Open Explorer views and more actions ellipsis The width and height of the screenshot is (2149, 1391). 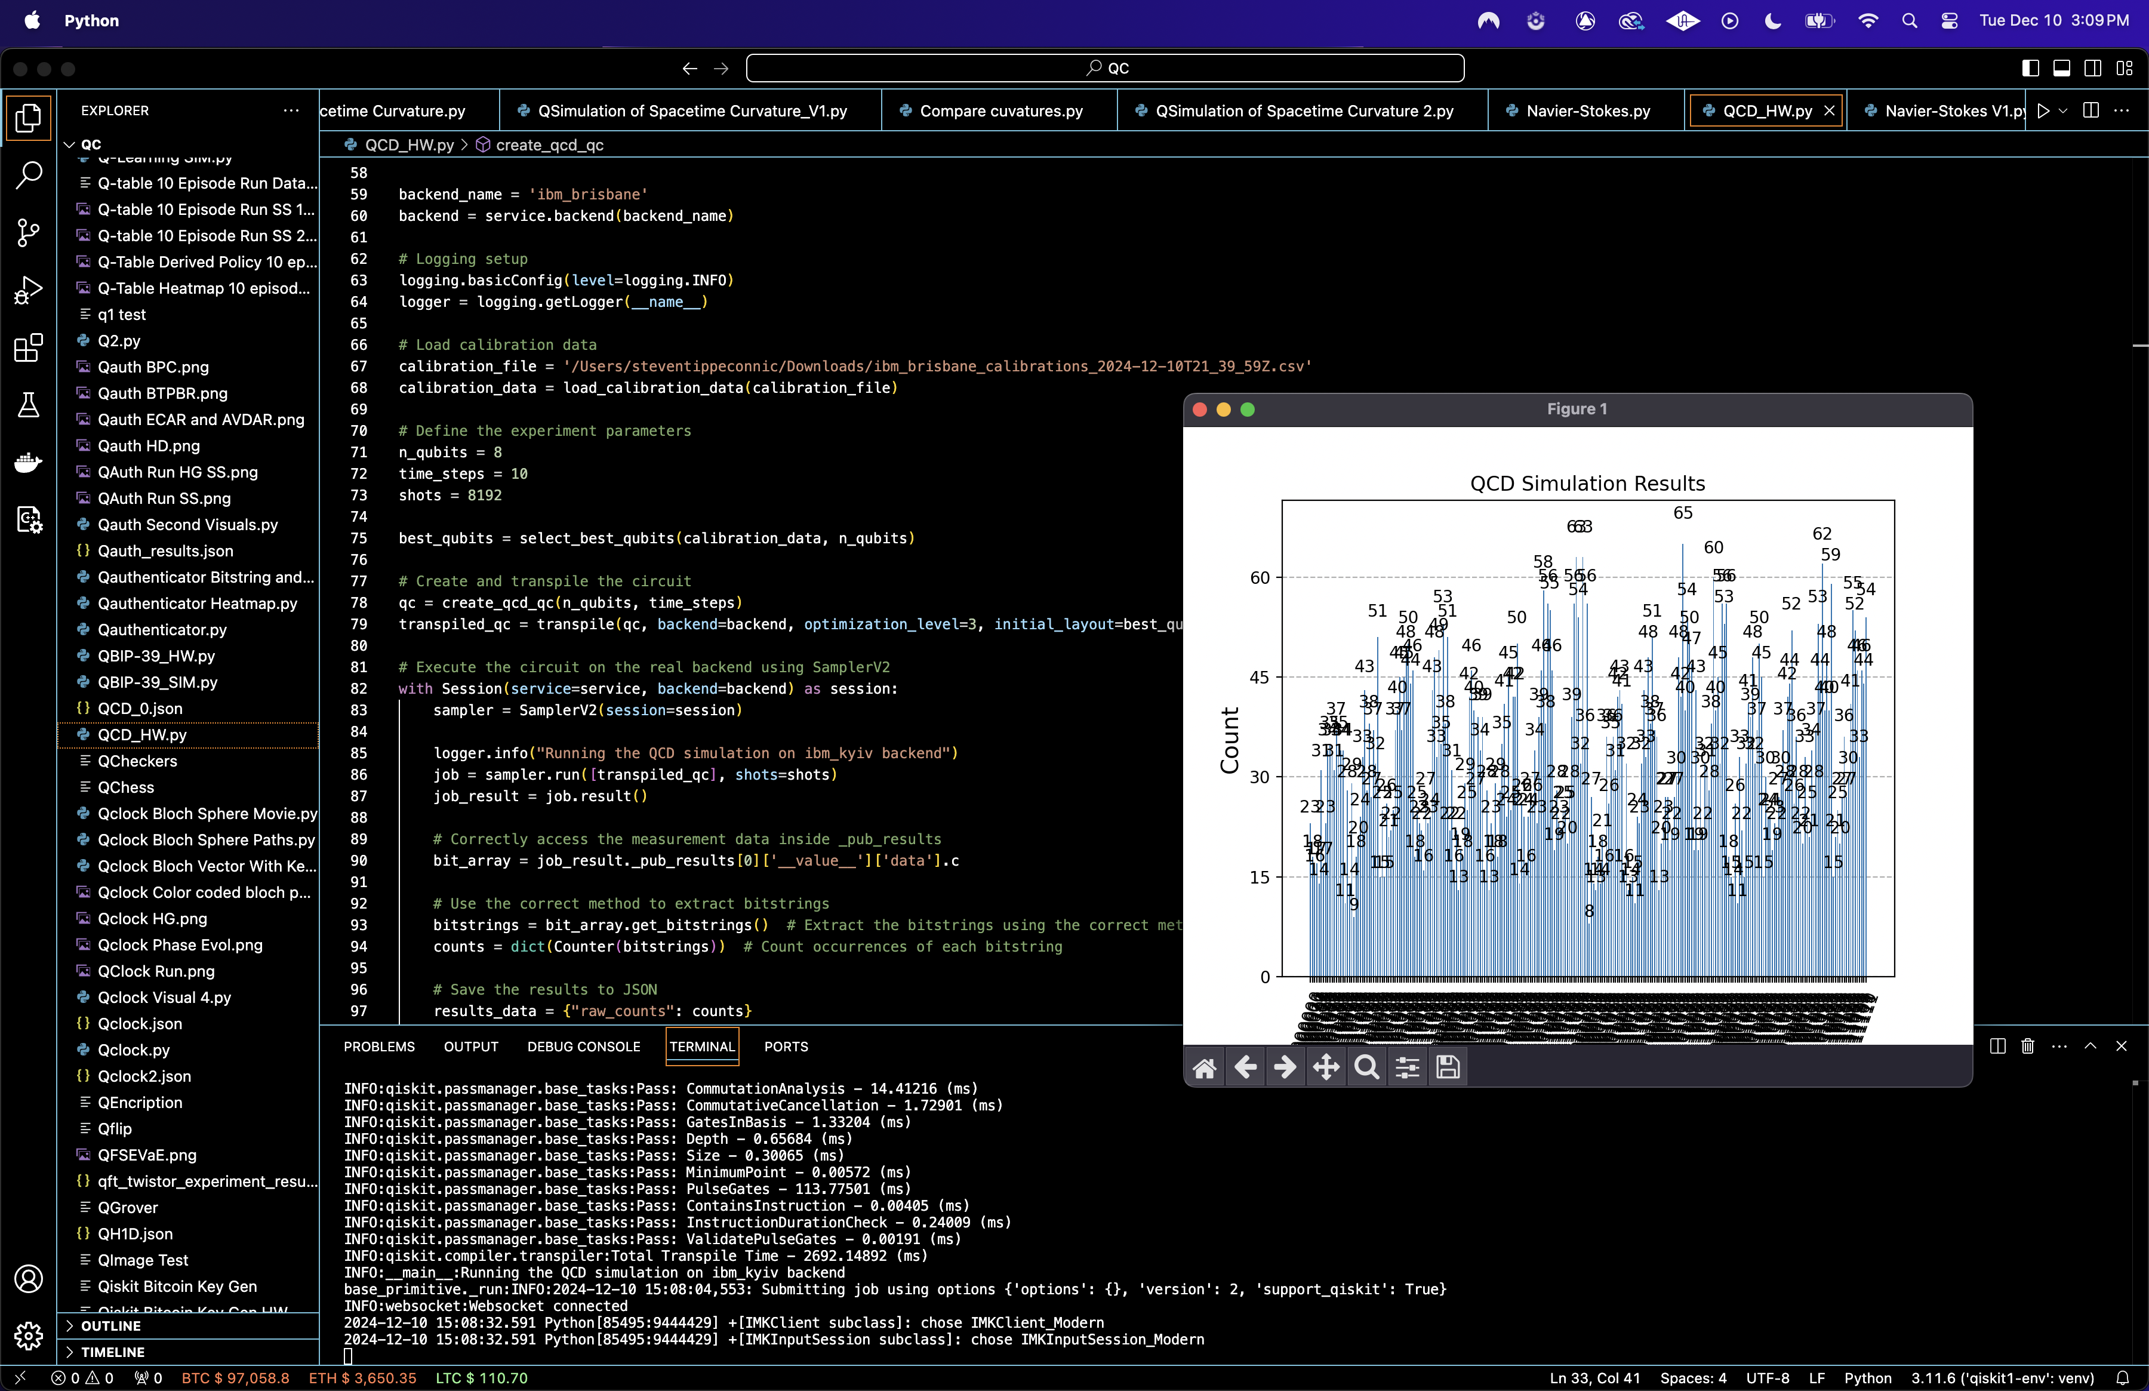point(291,110)
